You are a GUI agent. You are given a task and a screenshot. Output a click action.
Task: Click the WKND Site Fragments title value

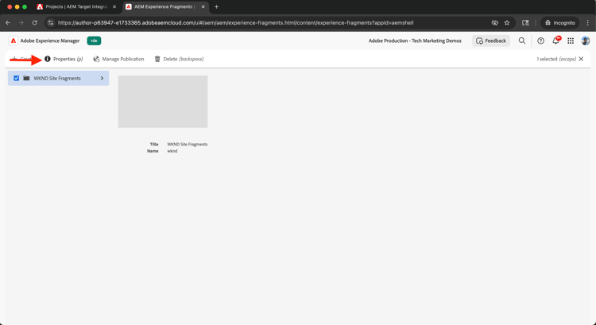click(x=188, y=145)
